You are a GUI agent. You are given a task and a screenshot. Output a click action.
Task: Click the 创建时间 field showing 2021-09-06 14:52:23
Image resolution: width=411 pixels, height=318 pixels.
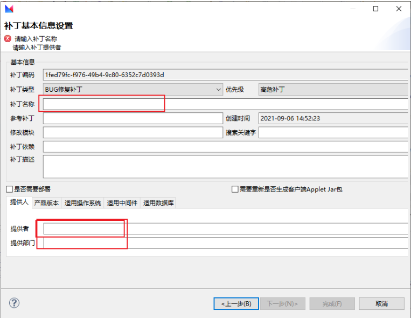pyautogui.click(x=333, y=118)
